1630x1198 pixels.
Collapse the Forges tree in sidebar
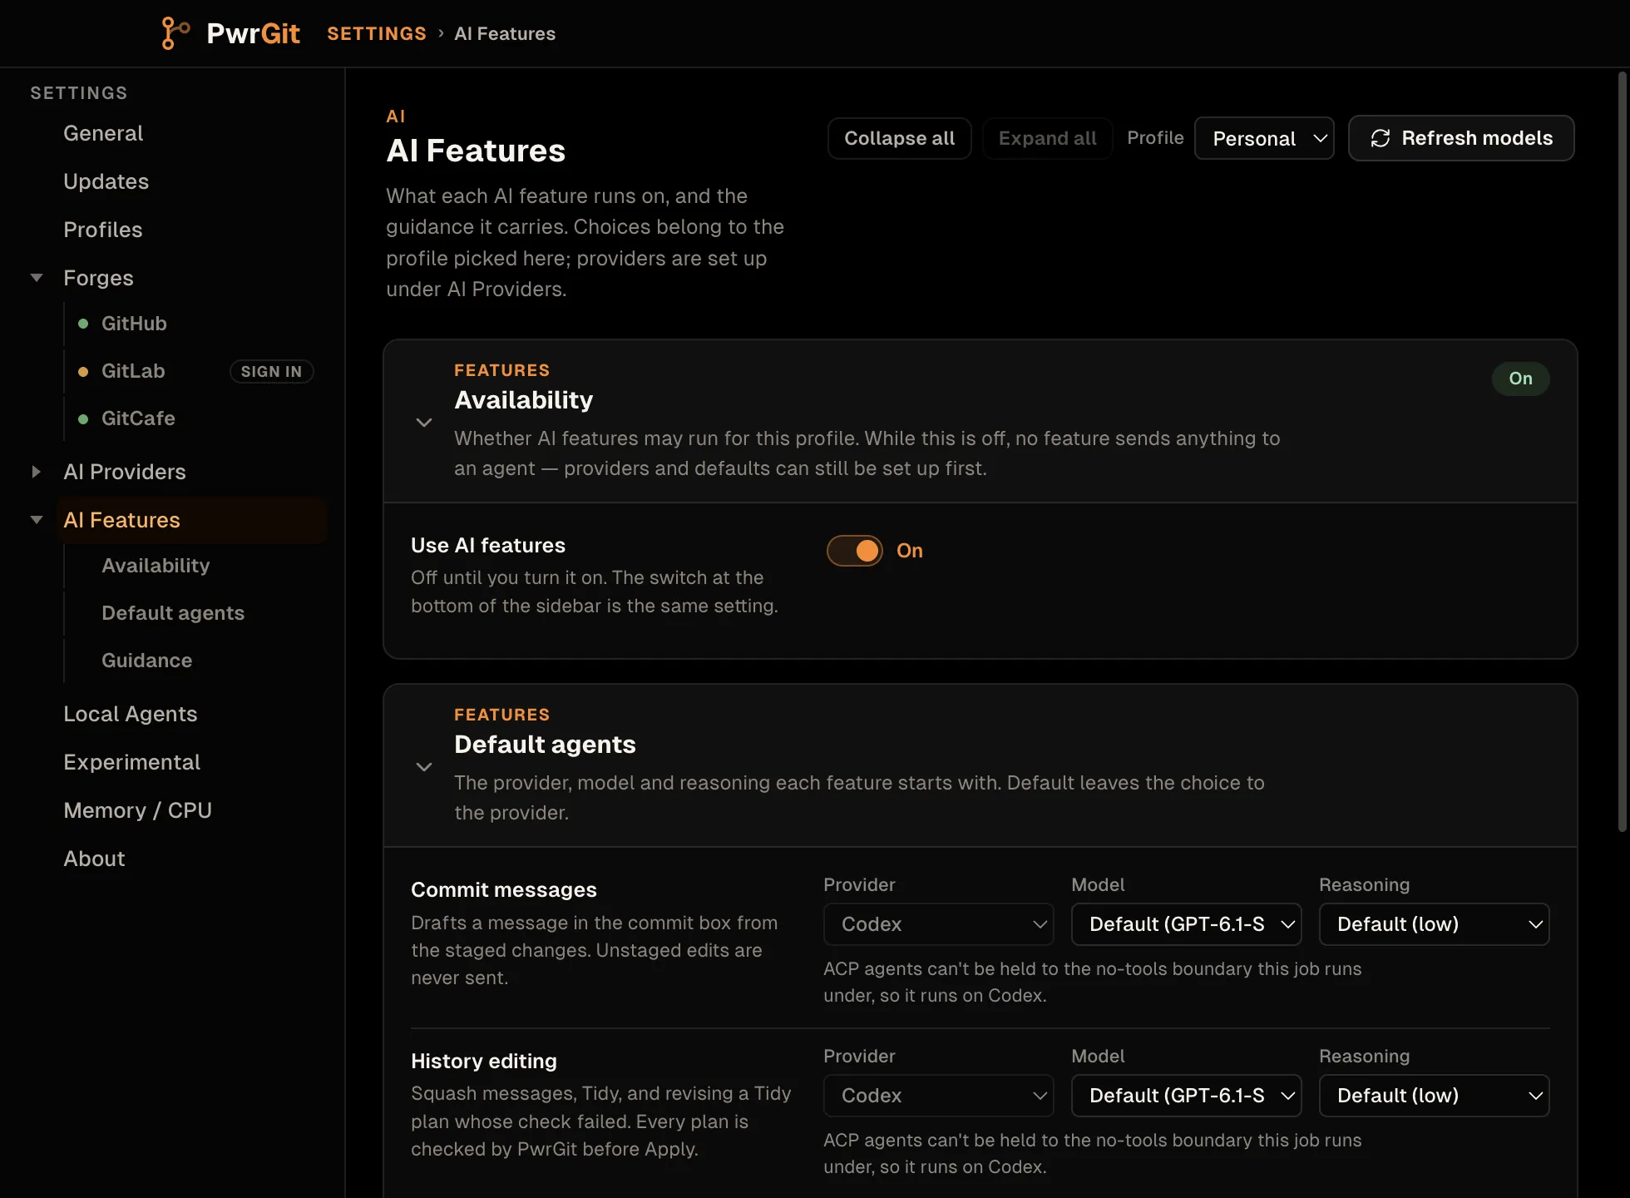pyautogui.click(x=37, y=278)
